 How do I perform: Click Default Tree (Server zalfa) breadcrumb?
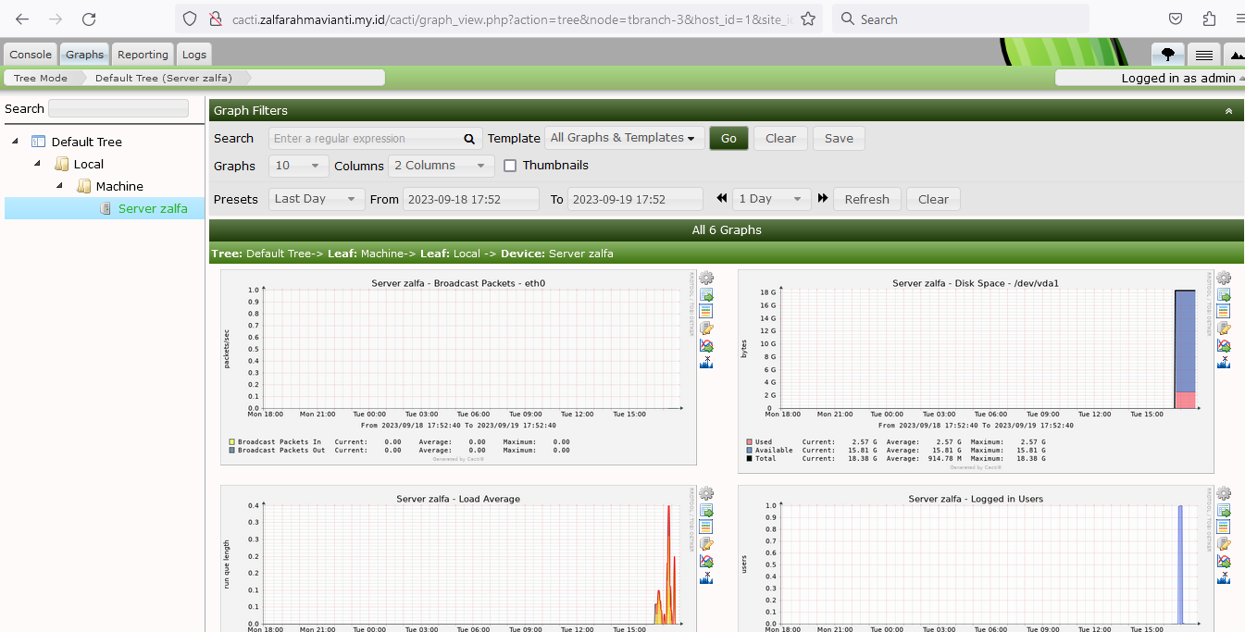[164, 78]
